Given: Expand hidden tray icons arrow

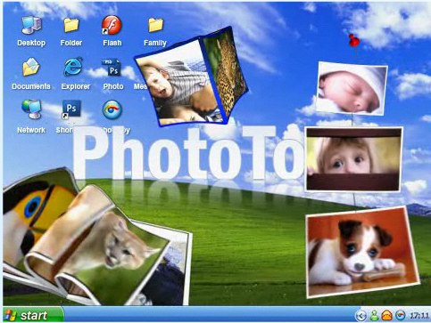Looking at the screenshot, I should click(361, 316).
